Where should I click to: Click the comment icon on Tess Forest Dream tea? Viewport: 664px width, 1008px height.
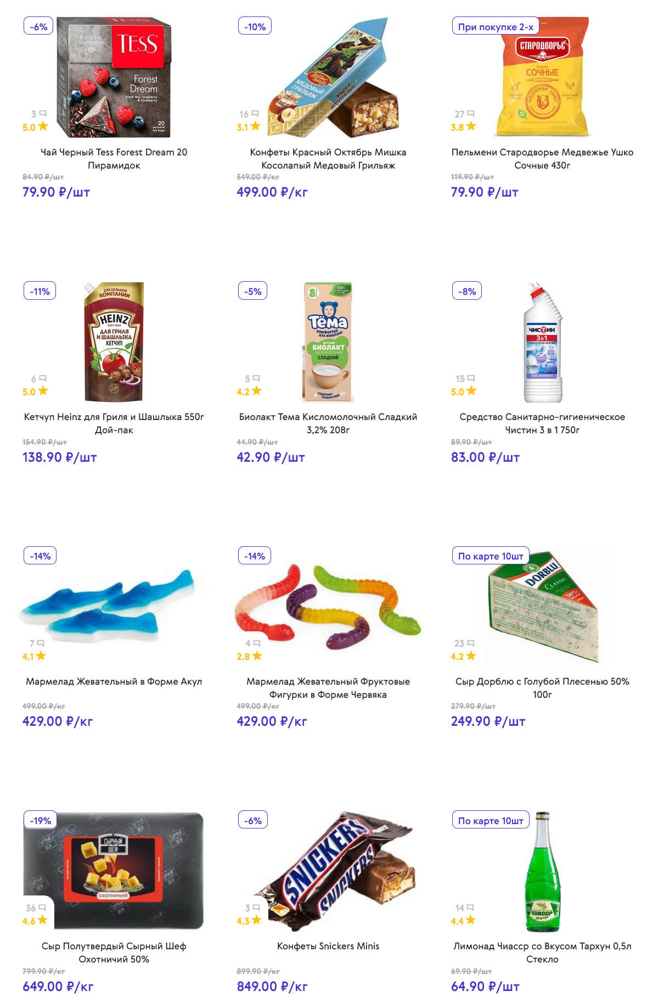click(43, 114)
